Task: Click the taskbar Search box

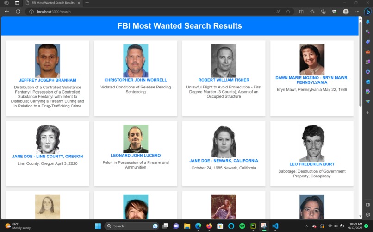Action: pos(132,226)
